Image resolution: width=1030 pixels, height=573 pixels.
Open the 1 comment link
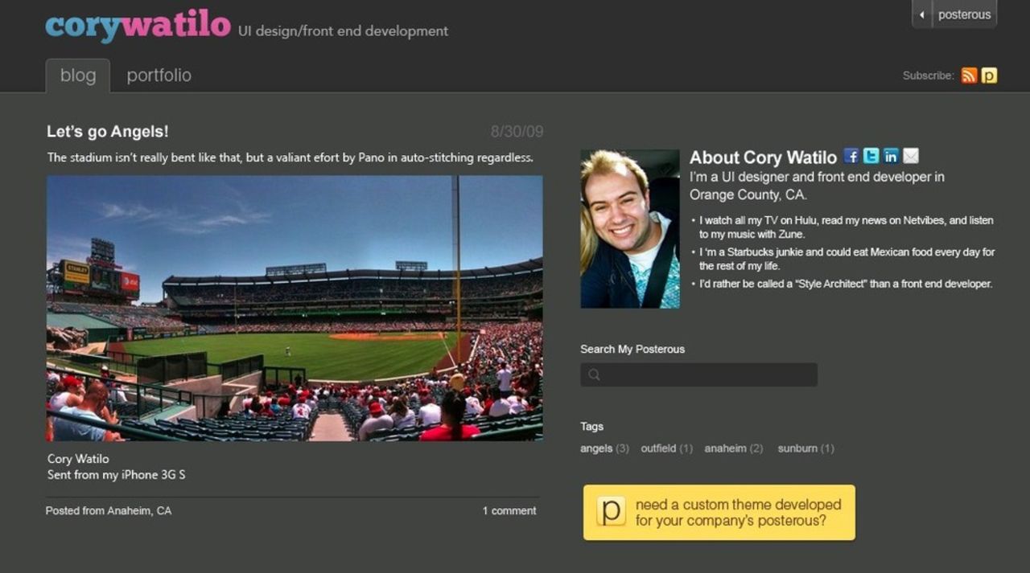pyautogui.click(x=509, y=510)
